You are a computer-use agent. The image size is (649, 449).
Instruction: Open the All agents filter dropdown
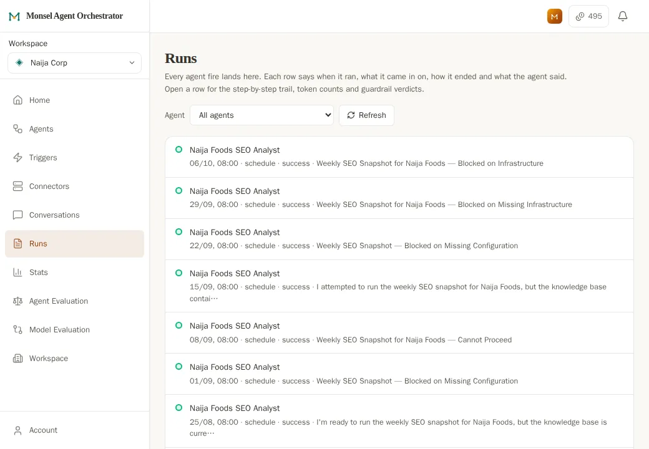point(261,115)
